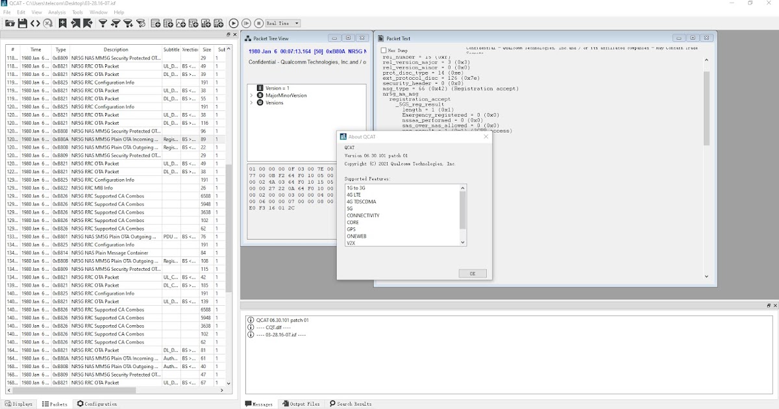The image size is (779, 409).
Task: Click the next bookmark icon with right arrow
Action: pyautogui.click(x=88, y=23)
